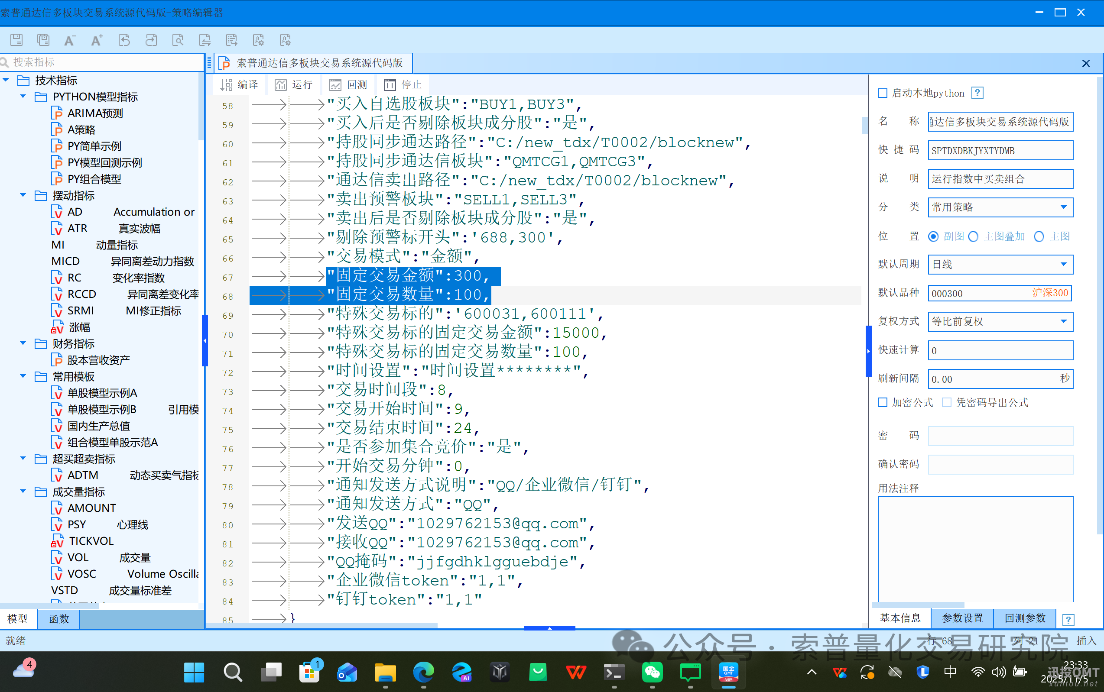Click the 停止 stop button
The width and height of the screenshot is (1104, 692).
pyautogui.click(x=402, y=84)
